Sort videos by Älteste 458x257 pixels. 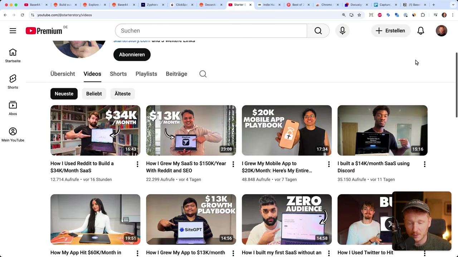[x=123, y=94]
